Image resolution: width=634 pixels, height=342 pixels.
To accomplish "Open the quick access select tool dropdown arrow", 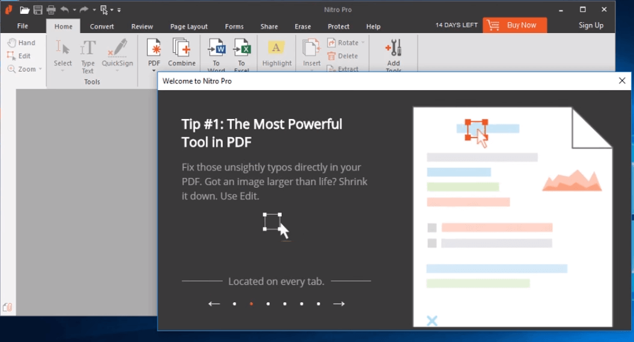I will coord(112,10).
